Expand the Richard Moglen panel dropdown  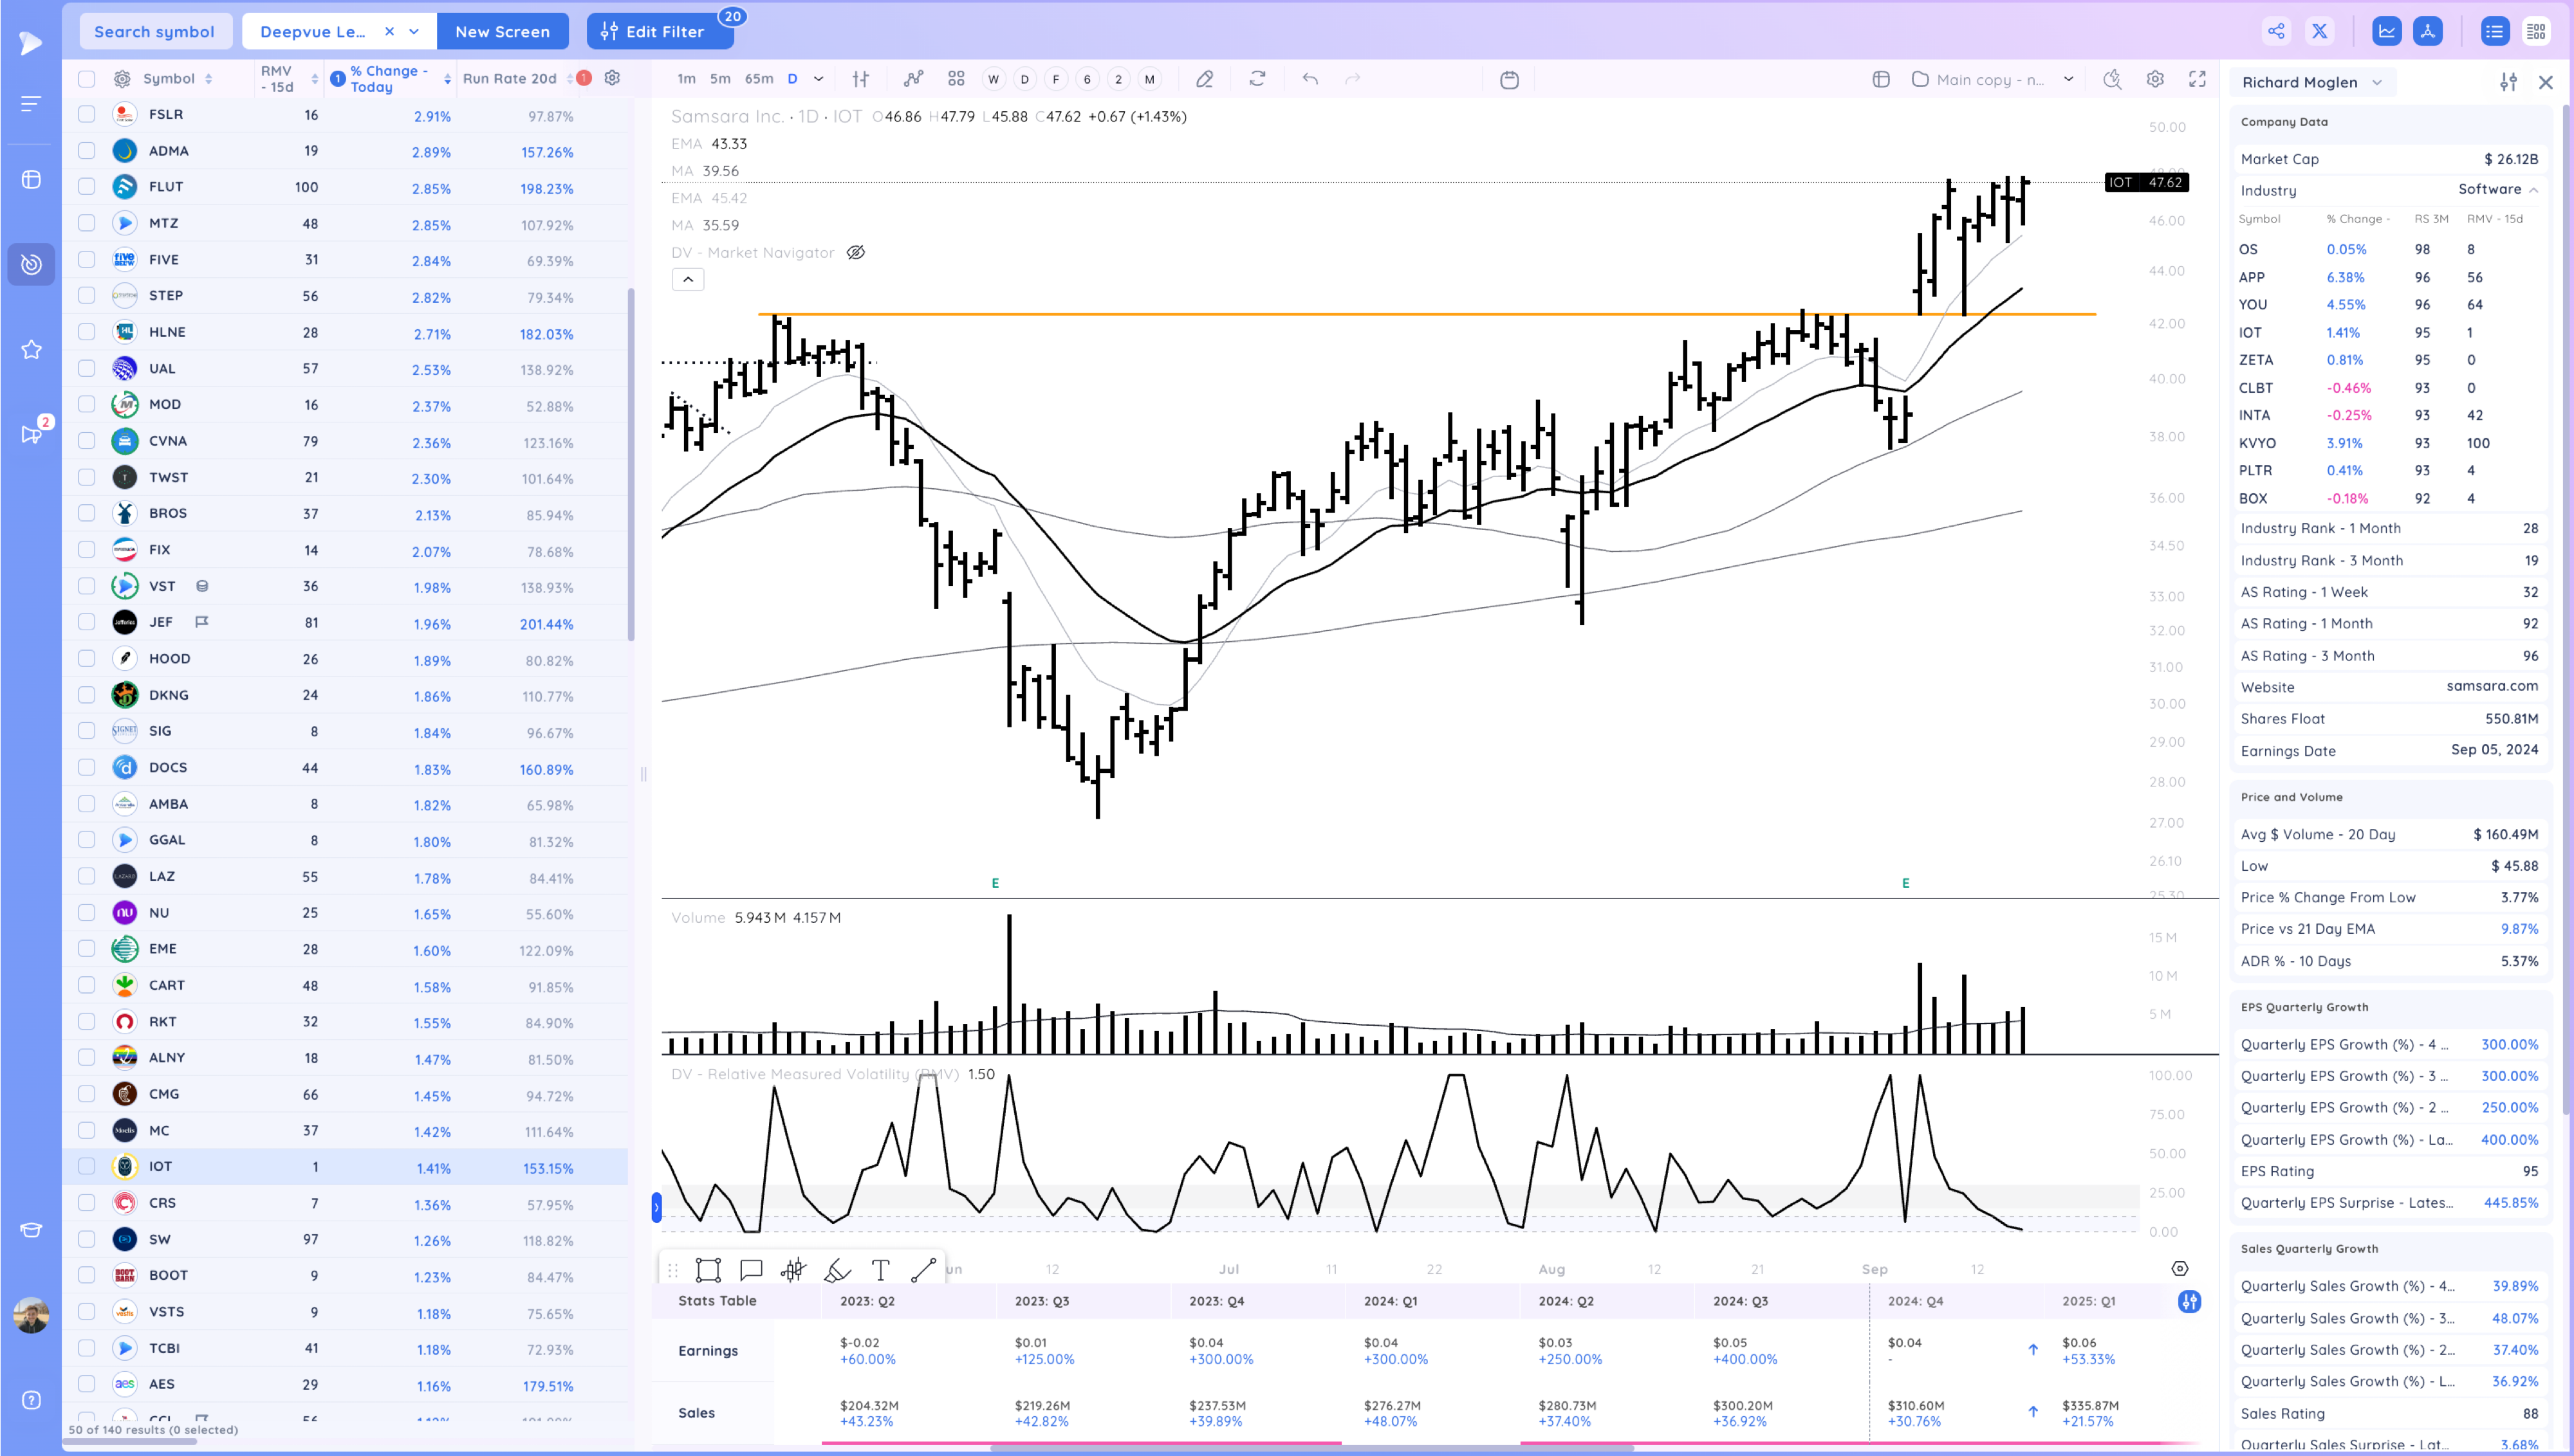pos(2377,83)
